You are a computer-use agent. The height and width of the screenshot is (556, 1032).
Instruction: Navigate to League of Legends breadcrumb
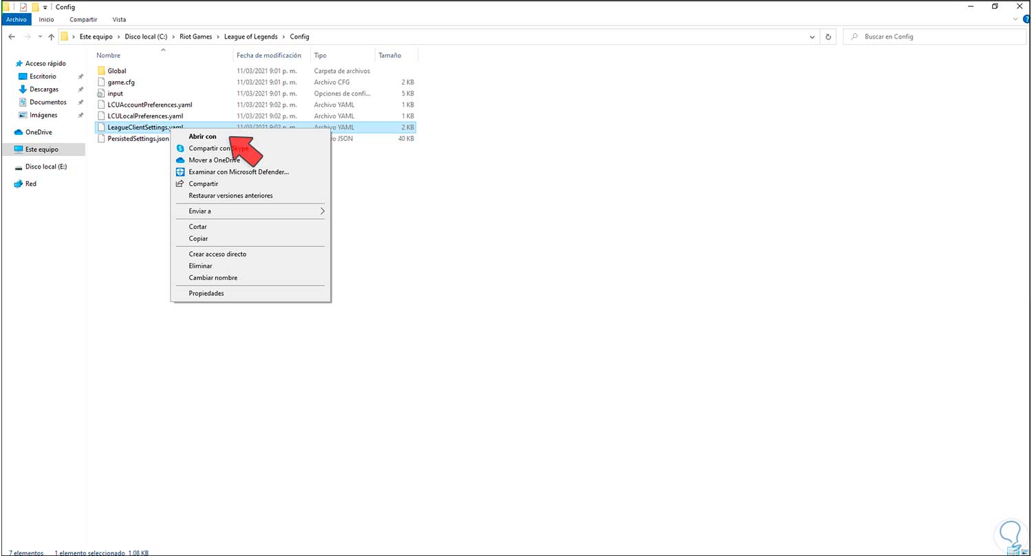click(x=250, y=36)
